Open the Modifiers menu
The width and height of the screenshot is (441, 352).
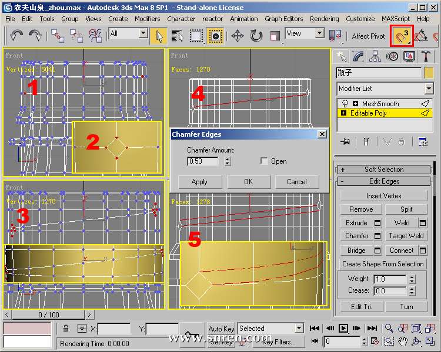click(x=147, y=19)
